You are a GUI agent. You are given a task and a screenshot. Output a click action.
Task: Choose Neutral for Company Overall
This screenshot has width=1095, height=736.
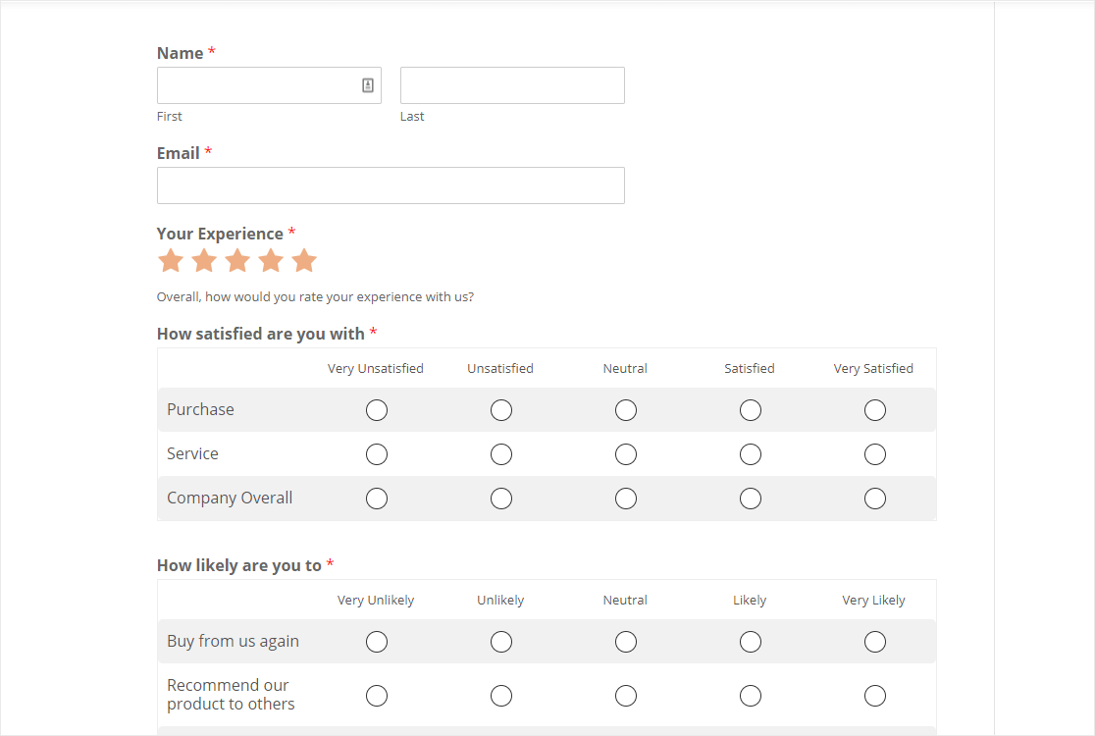pyautogui.click(x=626, y=499)
